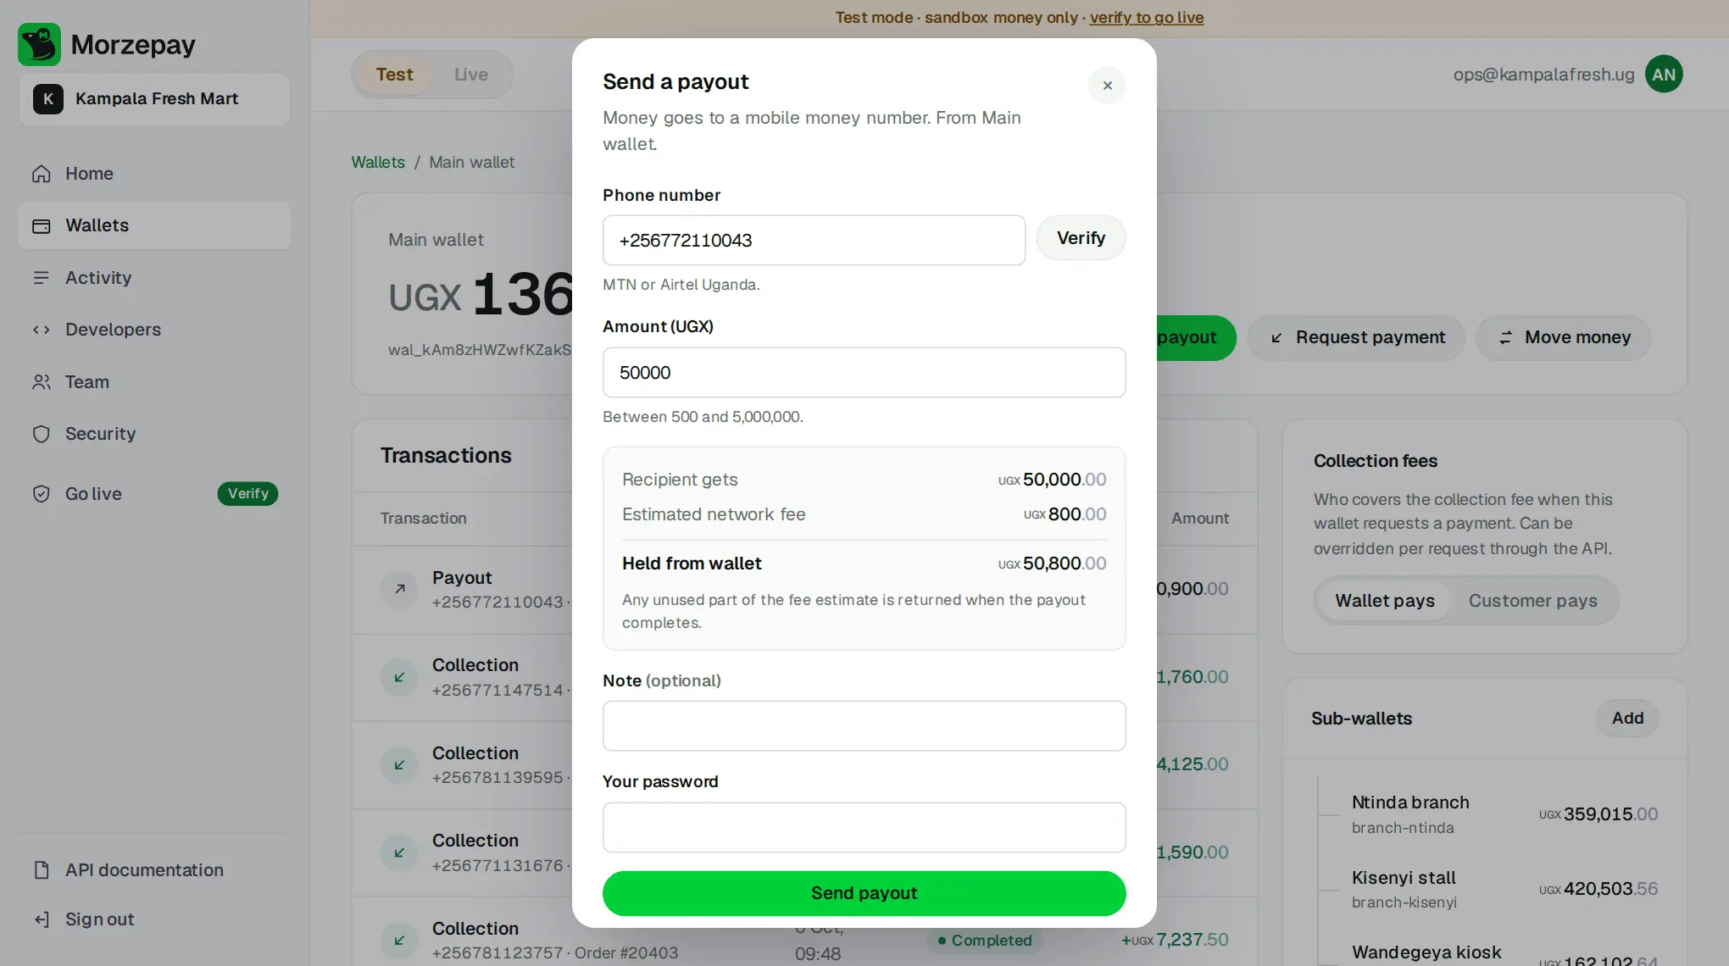Click the Order #20403 collection arrow icon
1729x966 pixels.
[399, 940]
